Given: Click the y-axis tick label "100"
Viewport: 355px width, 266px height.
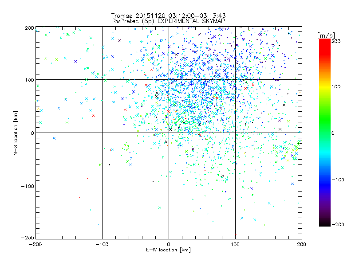Looking at the screenshot, I should coord(29,80).
